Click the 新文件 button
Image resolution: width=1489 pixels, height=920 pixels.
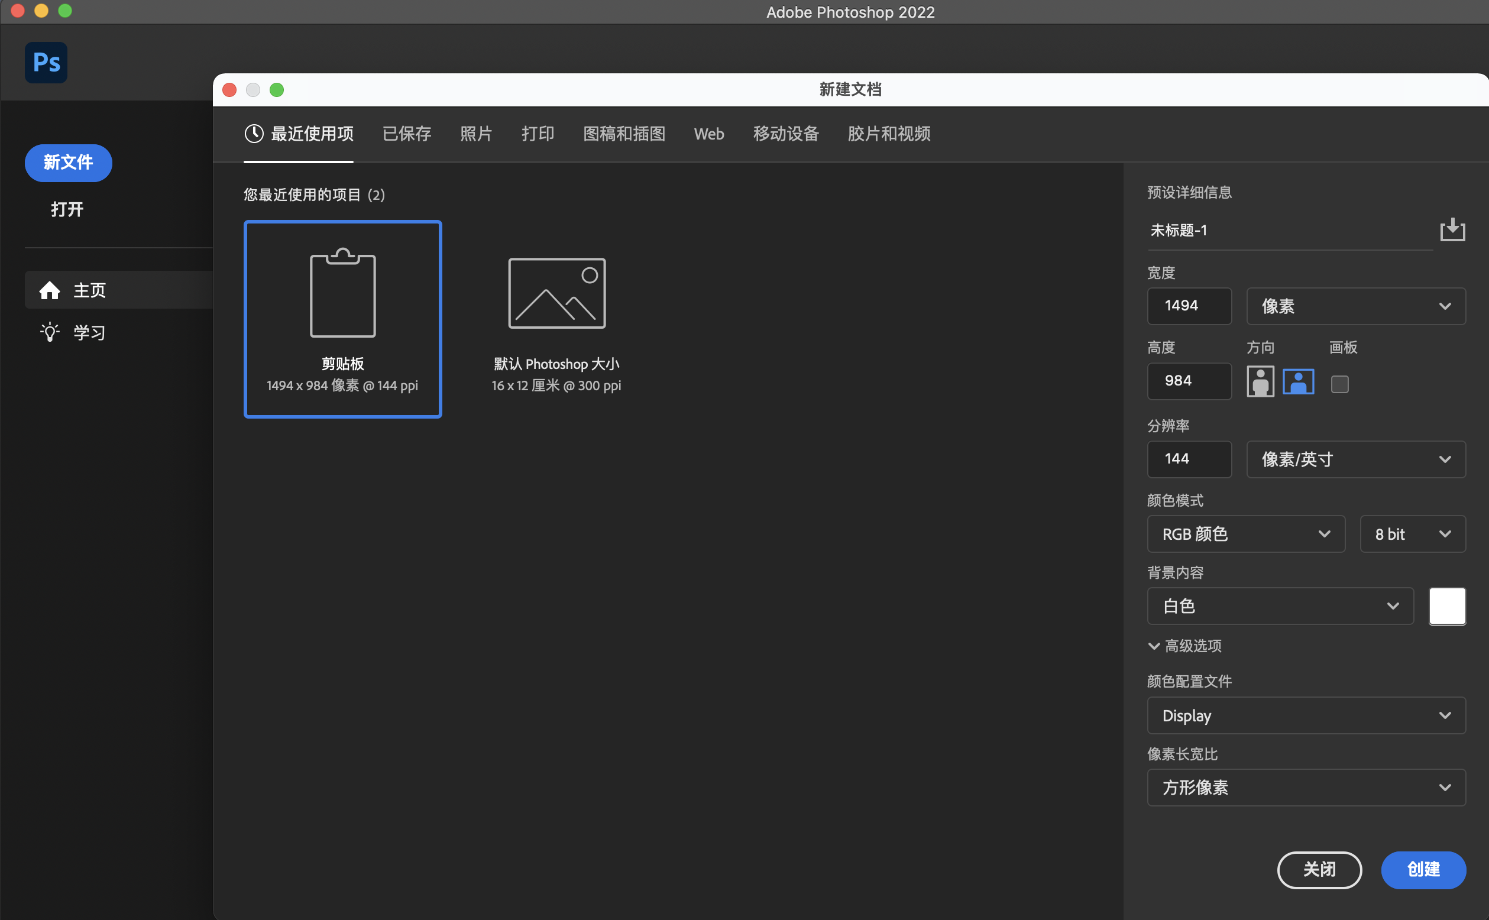click(68, 163)
